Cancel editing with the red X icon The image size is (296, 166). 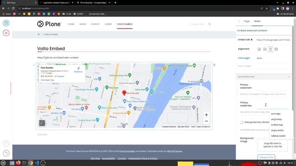coord(6,33)
